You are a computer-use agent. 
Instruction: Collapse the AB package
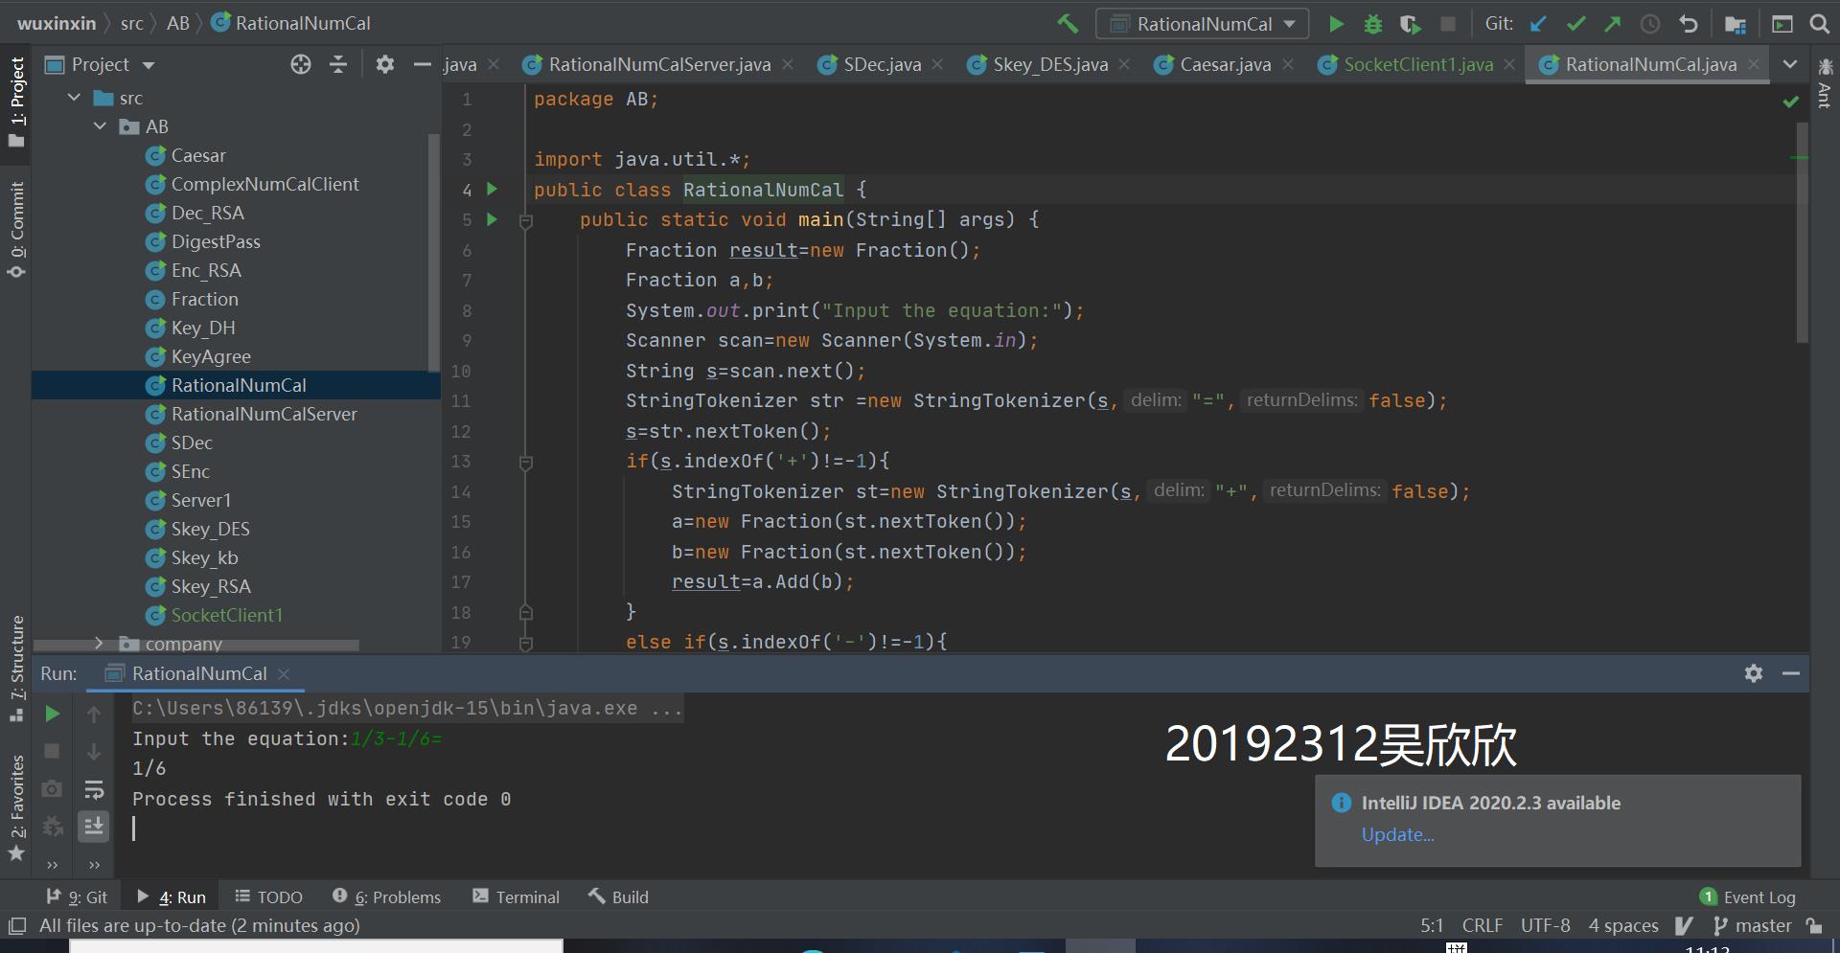100,126
